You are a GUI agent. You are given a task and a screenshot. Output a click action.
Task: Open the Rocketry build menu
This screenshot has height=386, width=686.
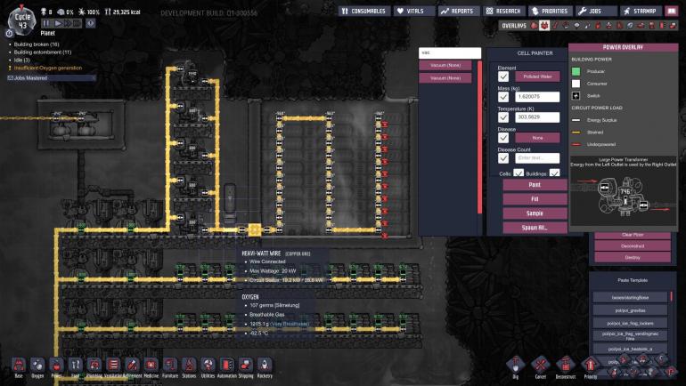click(x=265, y=365)
